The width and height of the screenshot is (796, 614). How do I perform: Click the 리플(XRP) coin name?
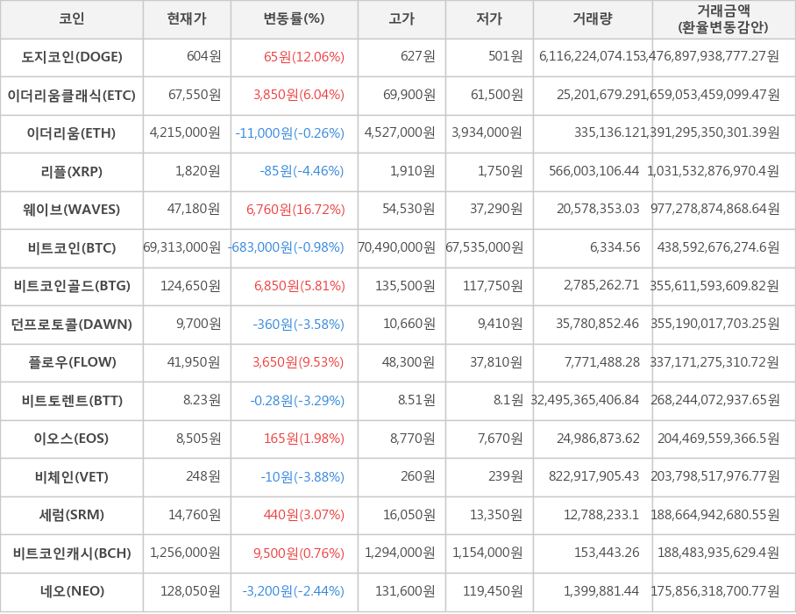click(x=72, y=172)
